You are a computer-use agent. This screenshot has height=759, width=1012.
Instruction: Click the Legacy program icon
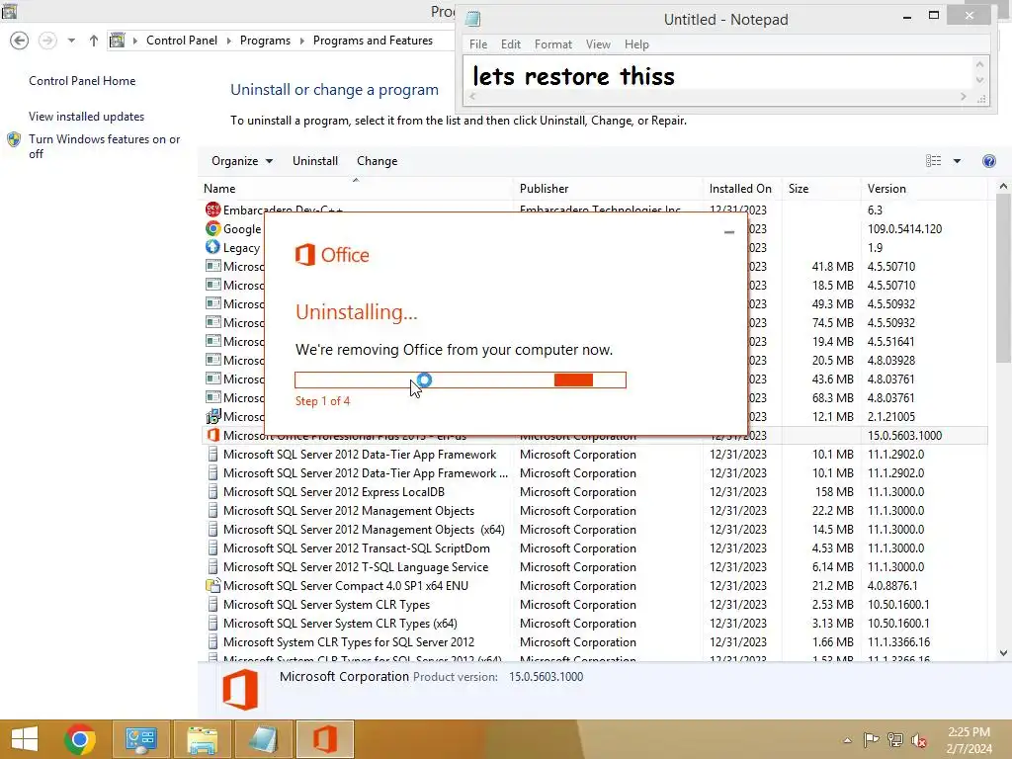click(x=212, y=247)
